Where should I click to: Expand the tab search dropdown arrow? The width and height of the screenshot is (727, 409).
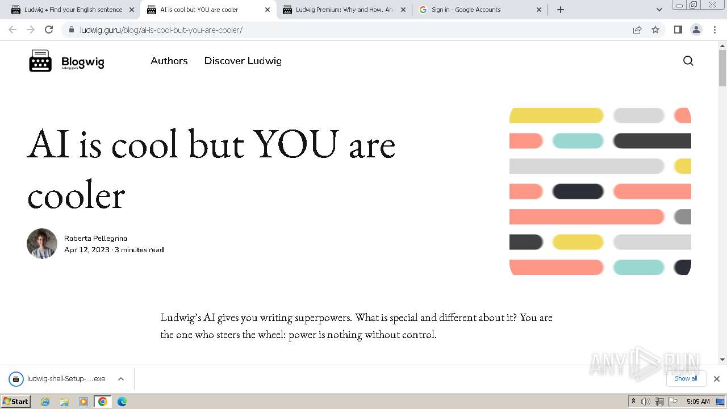[659, 10]
